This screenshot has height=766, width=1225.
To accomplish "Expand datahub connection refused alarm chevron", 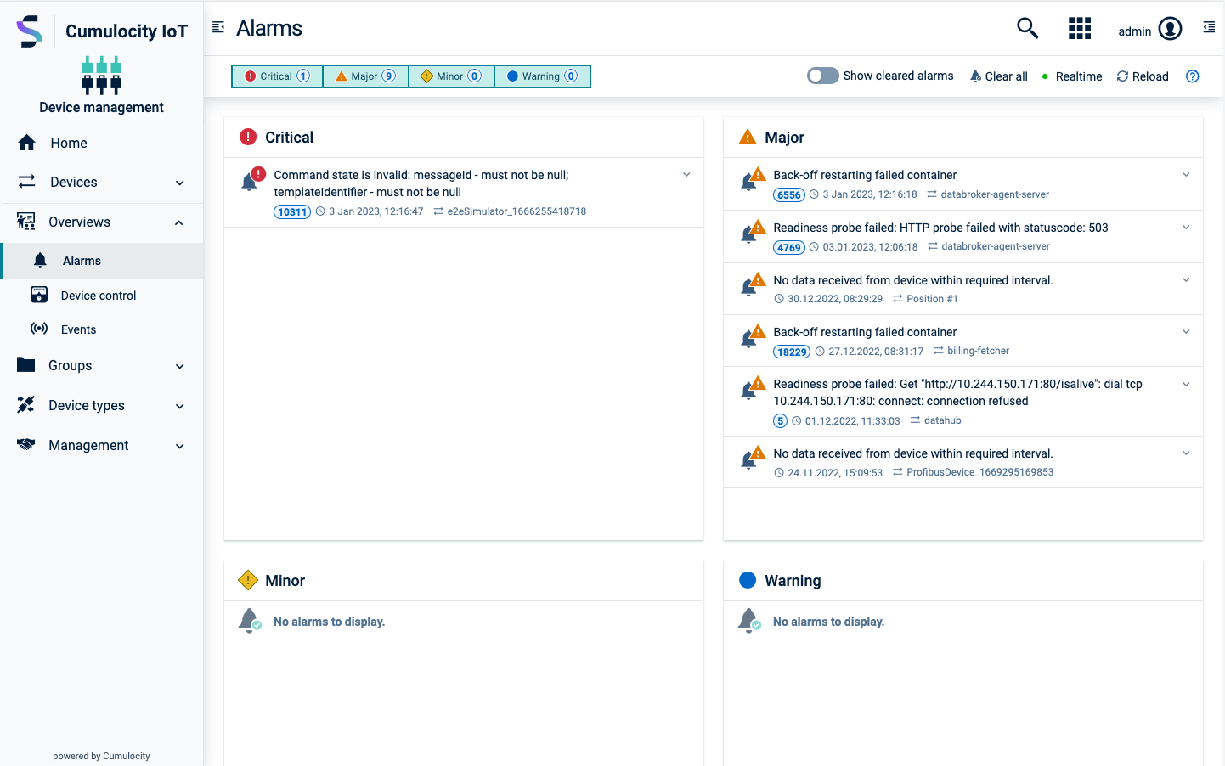I will [1186, 385].
